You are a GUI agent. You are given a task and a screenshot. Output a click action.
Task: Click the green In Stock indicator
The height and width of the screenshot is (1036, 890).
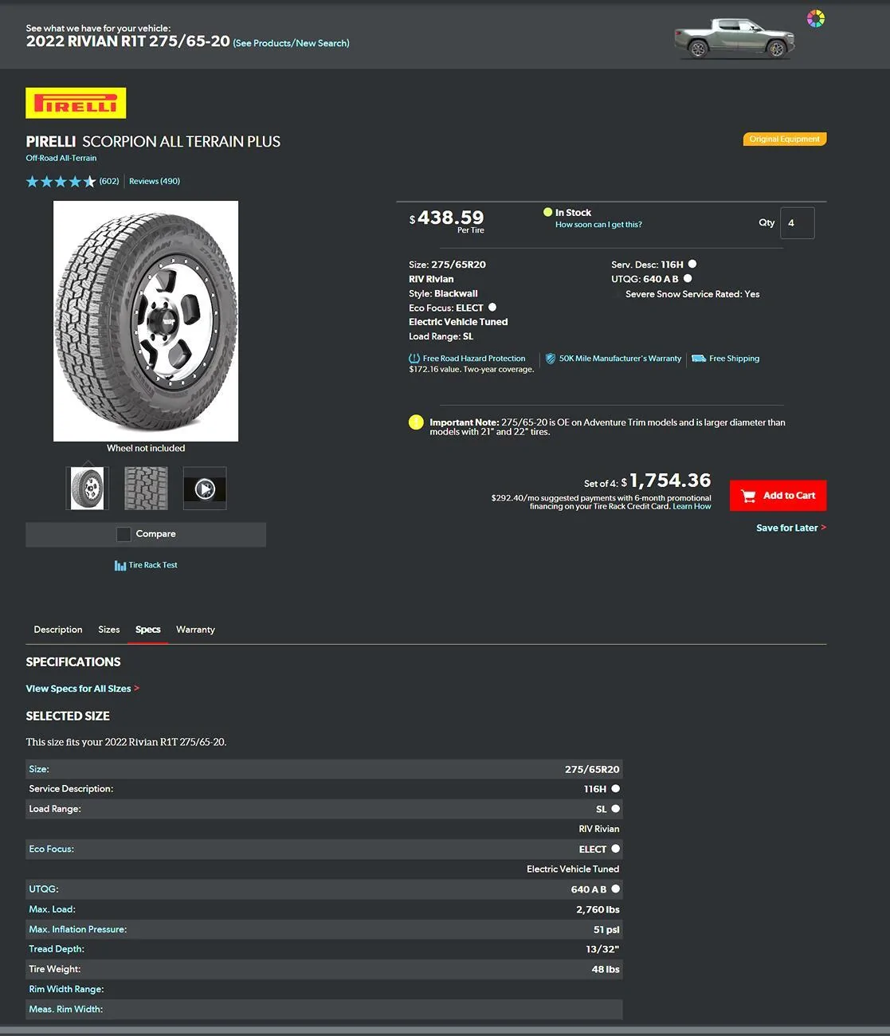548,212
